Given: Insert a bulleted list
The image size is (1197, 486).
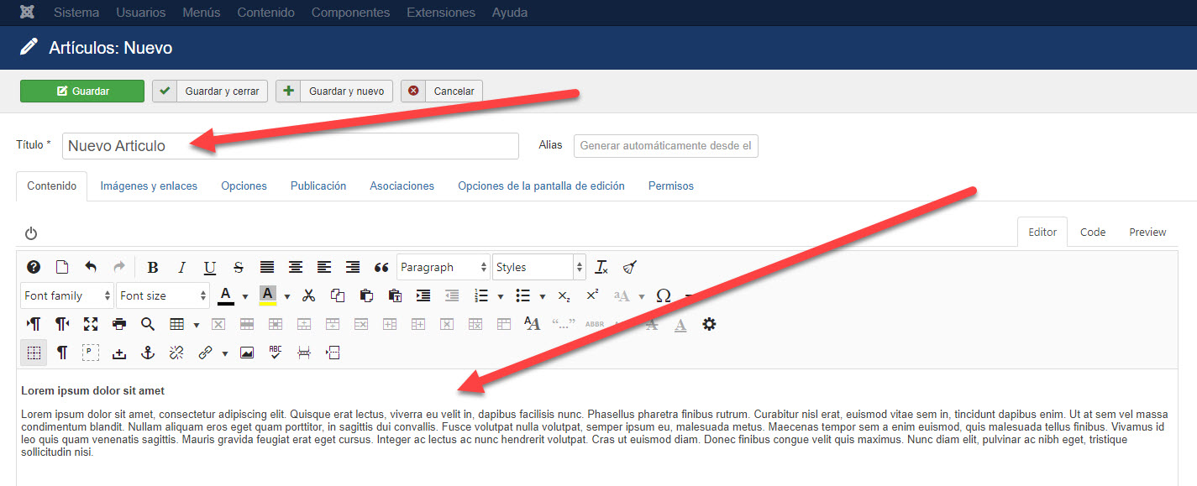Looking at the screenshot, I should (x=522, y=295).
